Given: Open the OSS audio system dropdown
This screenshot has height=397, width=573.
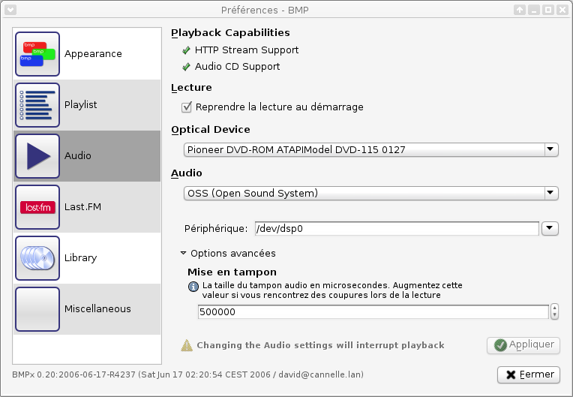Looking at the screenshot, I should pyautogui.click(x=371, y=194).
